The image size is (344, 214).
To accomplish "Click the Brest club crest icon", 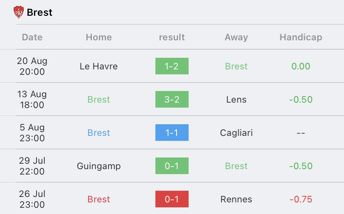I will pyautogui.click(x=19, y=12).
